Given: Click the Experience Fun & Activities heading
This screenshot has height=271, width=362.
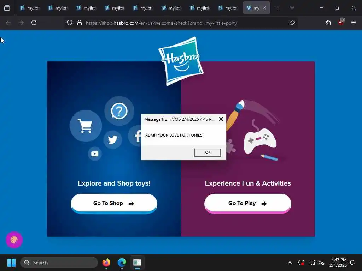Looking at the screenshot, I should tap(248, 183).
